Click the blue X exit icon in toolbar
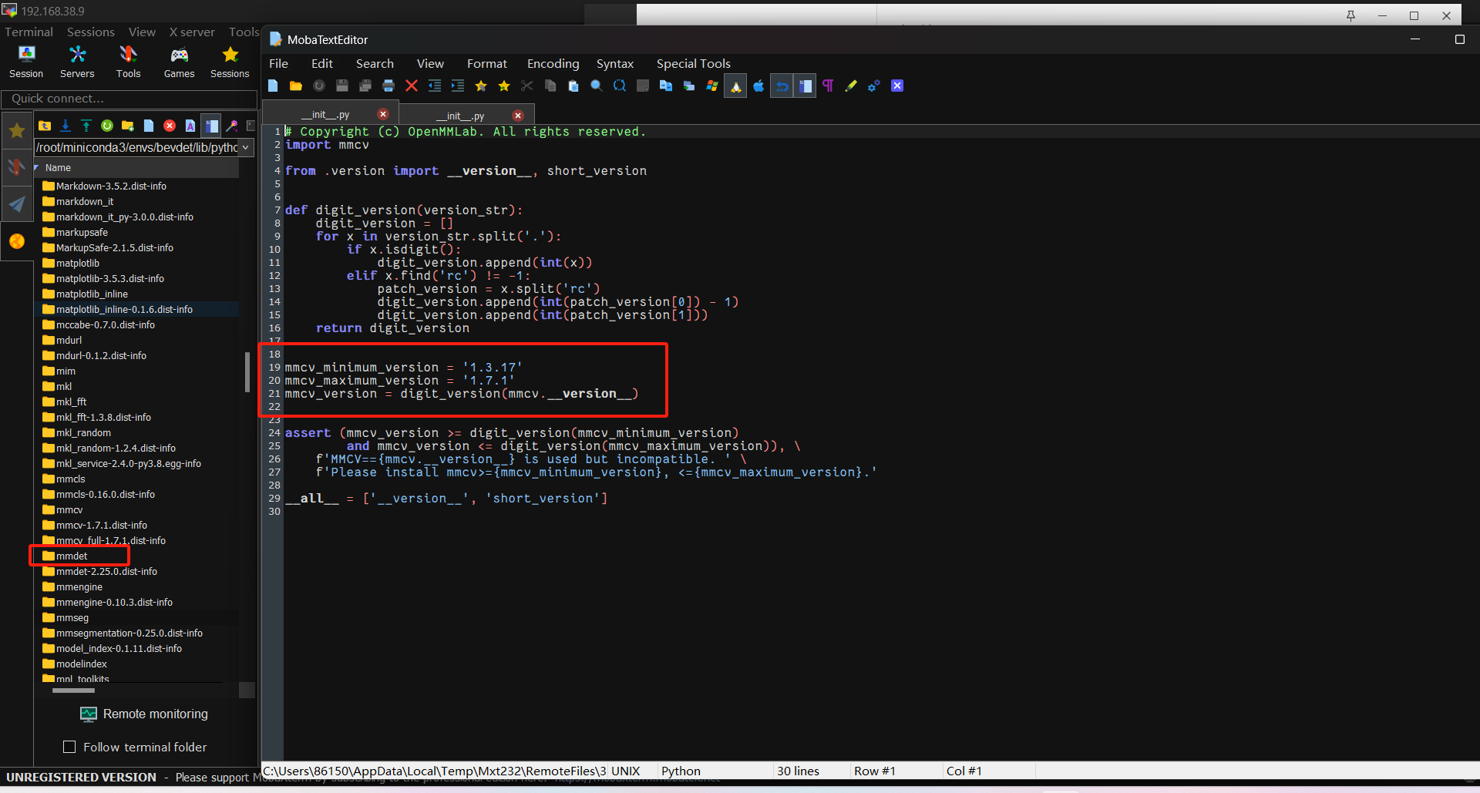 point(897,86)
